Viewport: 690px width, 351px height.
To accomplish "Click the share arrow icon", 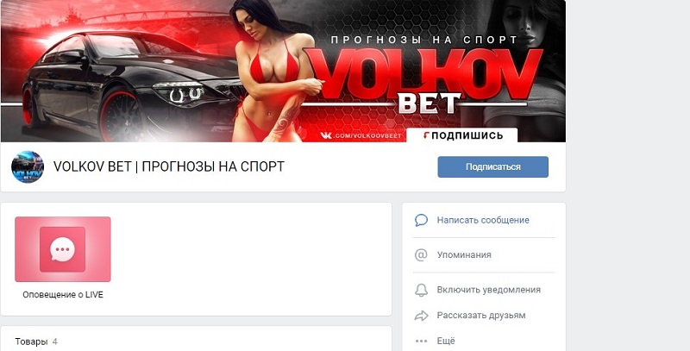I will (421, 316).
